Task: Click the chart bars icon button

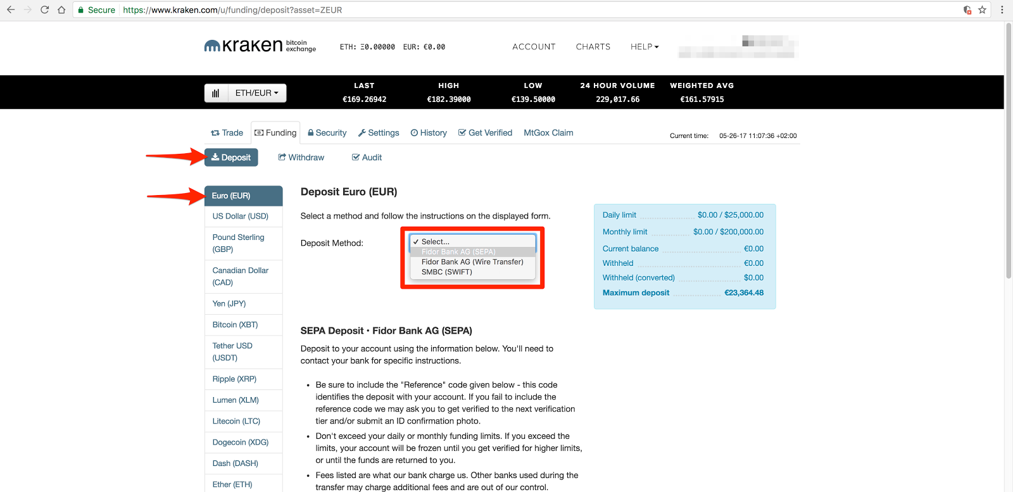Action: (216, 93)
